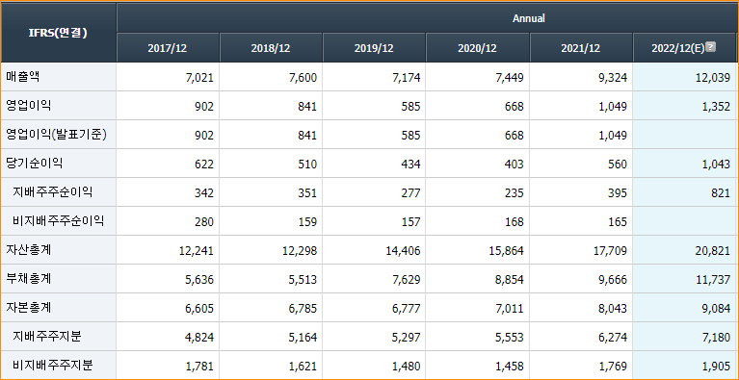The image size is (739, 380).
Task: Select the 2017/12 column header
Action: point(168,48)
